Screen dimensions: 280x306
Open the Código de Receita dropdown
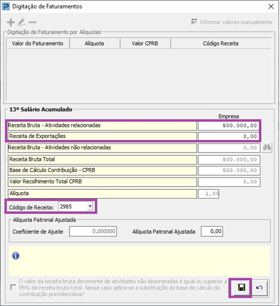point(90,206)
